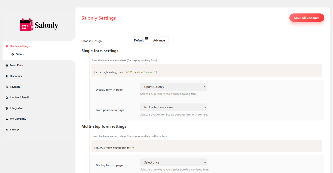333x173 pixels.
Task: Choose the Advance design option
Action: tap(159, 40)
